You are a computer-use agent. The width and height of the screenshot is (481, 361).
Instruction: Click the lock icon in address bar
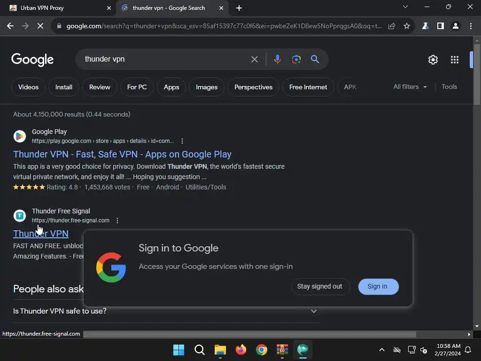[59, 26]
